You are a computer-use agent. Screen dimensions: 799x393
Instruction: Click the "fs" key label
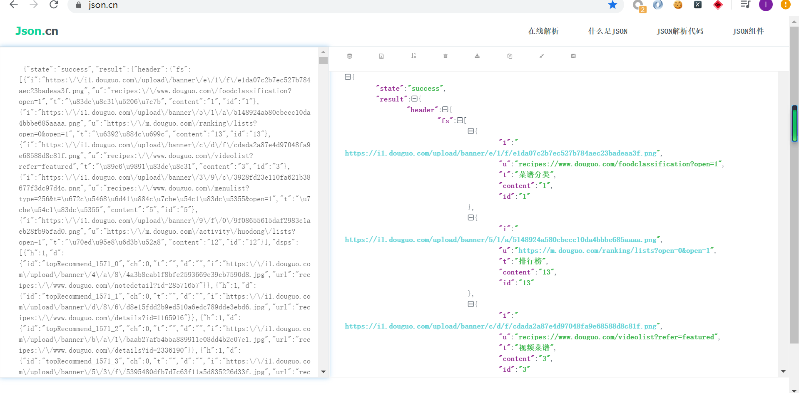(445, 121)
